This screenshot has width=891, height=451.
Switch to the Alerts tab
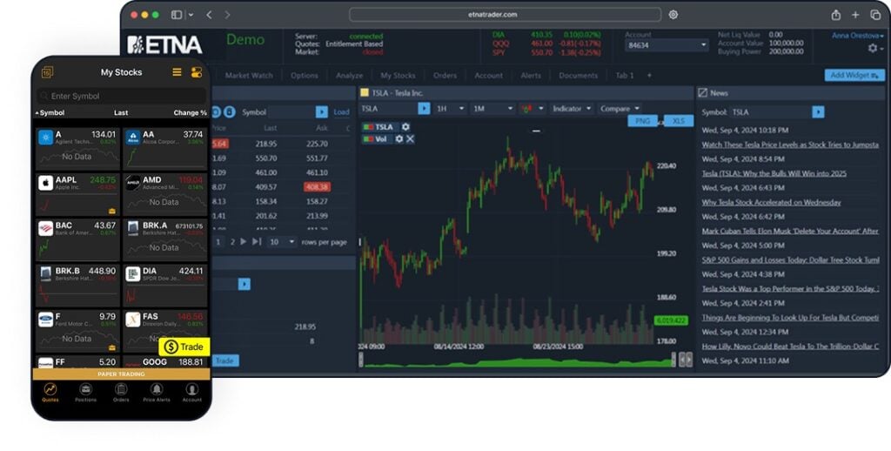(531, 75)
